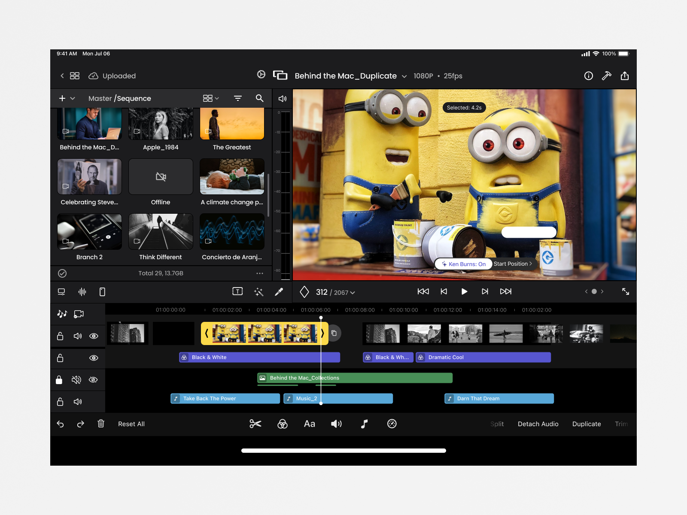The width and height of the screenshot is (687, 515).
Task: Select the Dramatic Cool filter clip
Action: coord(483,357)
